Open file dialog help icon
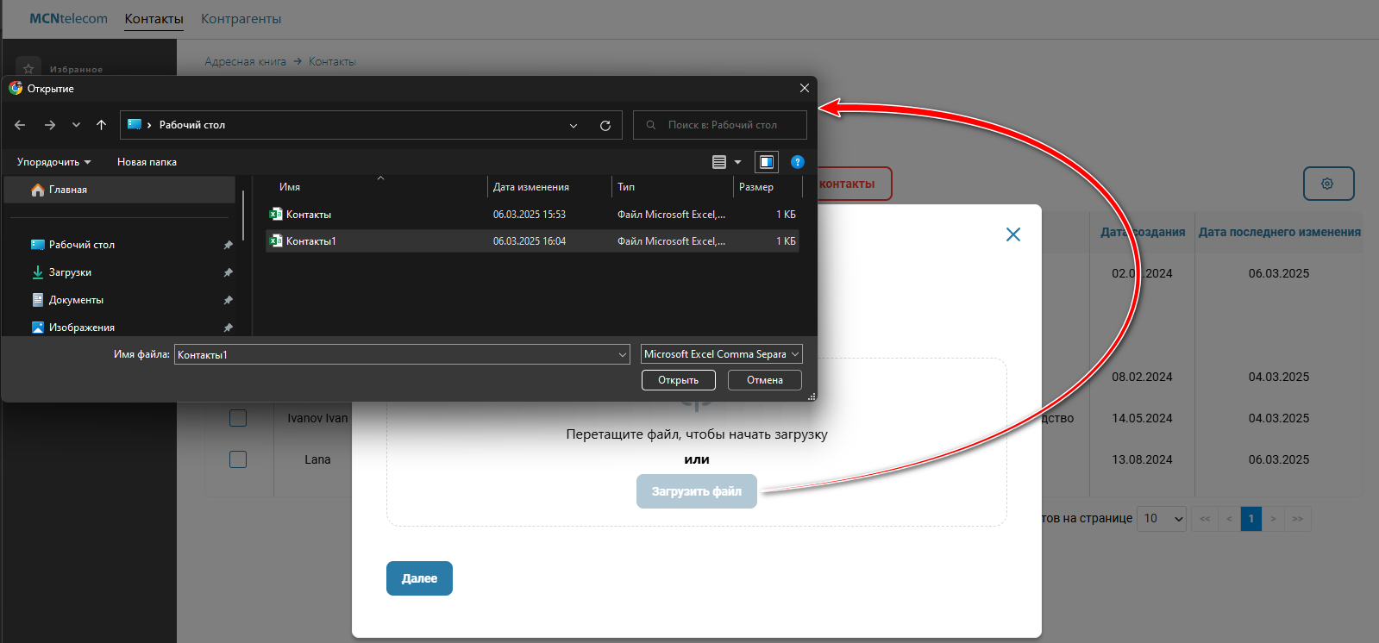This screenshot has width=1379, height=643. [x=797, y=162]
